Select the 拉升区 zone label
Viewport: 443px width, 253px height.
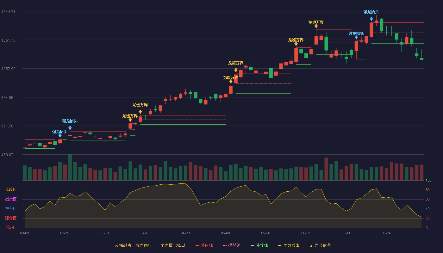tap(11, 209)
